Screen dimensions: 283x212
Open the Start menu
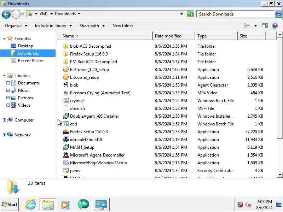click(x=10, y=205)
